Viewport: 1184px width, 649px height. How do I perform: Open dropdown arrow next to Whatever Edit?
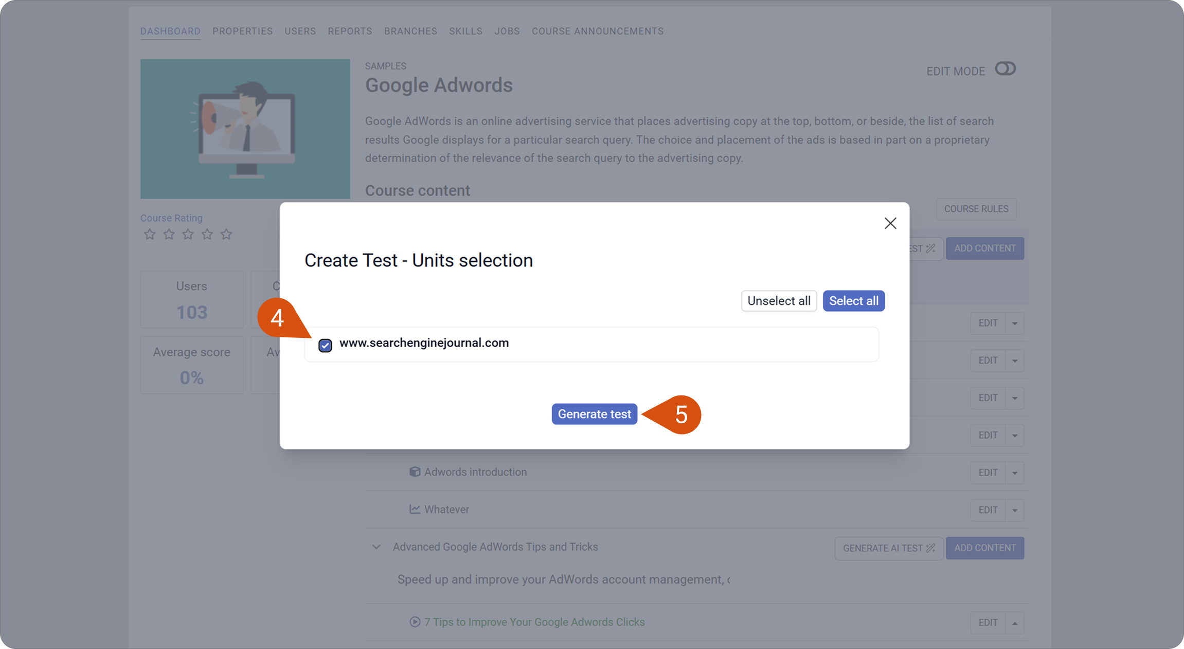pyautogui.click(x=1015, y=510)
